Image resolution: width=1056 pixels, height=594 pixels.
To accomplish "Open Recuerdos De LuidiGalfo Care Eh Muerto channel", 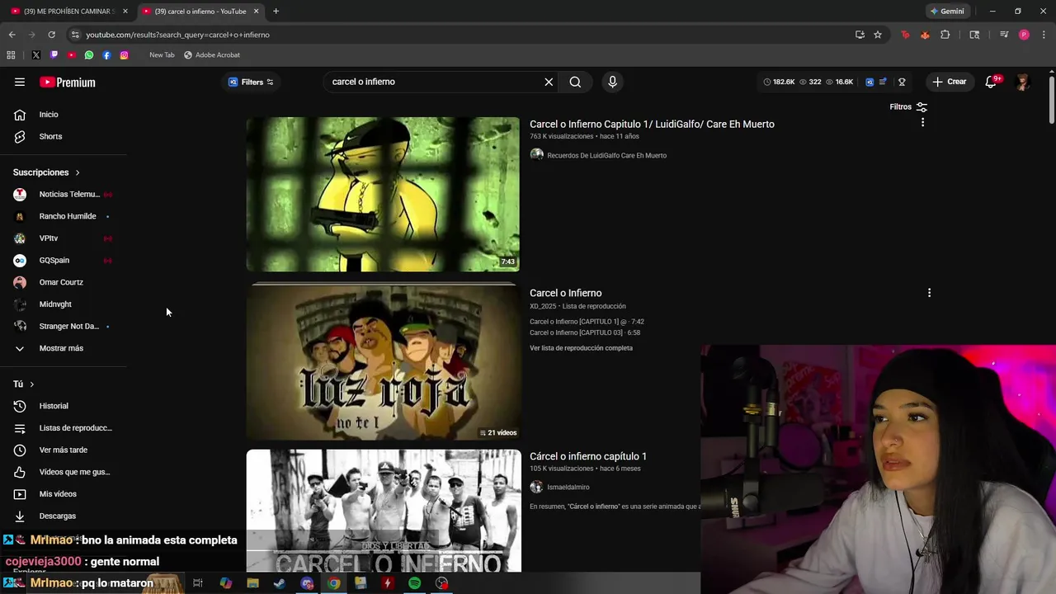I will tap(606, 155).
